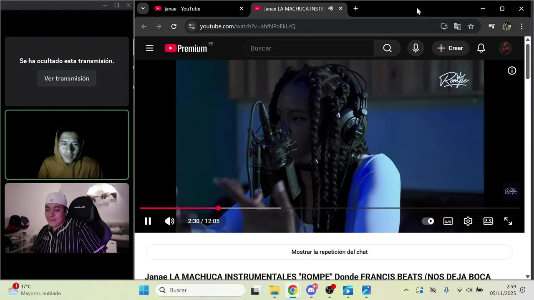Open a new browser tab

[355, 9]
